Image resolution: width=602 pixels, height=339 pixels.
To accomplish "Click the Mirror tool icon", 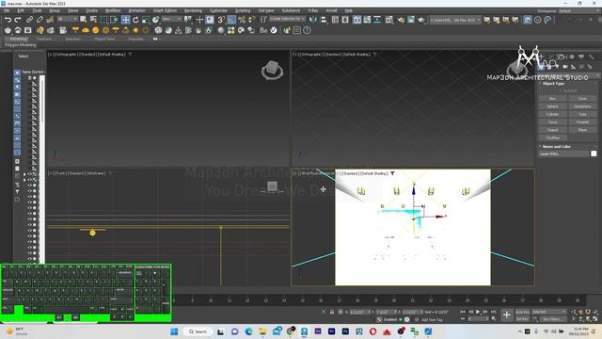I will 313,20.
